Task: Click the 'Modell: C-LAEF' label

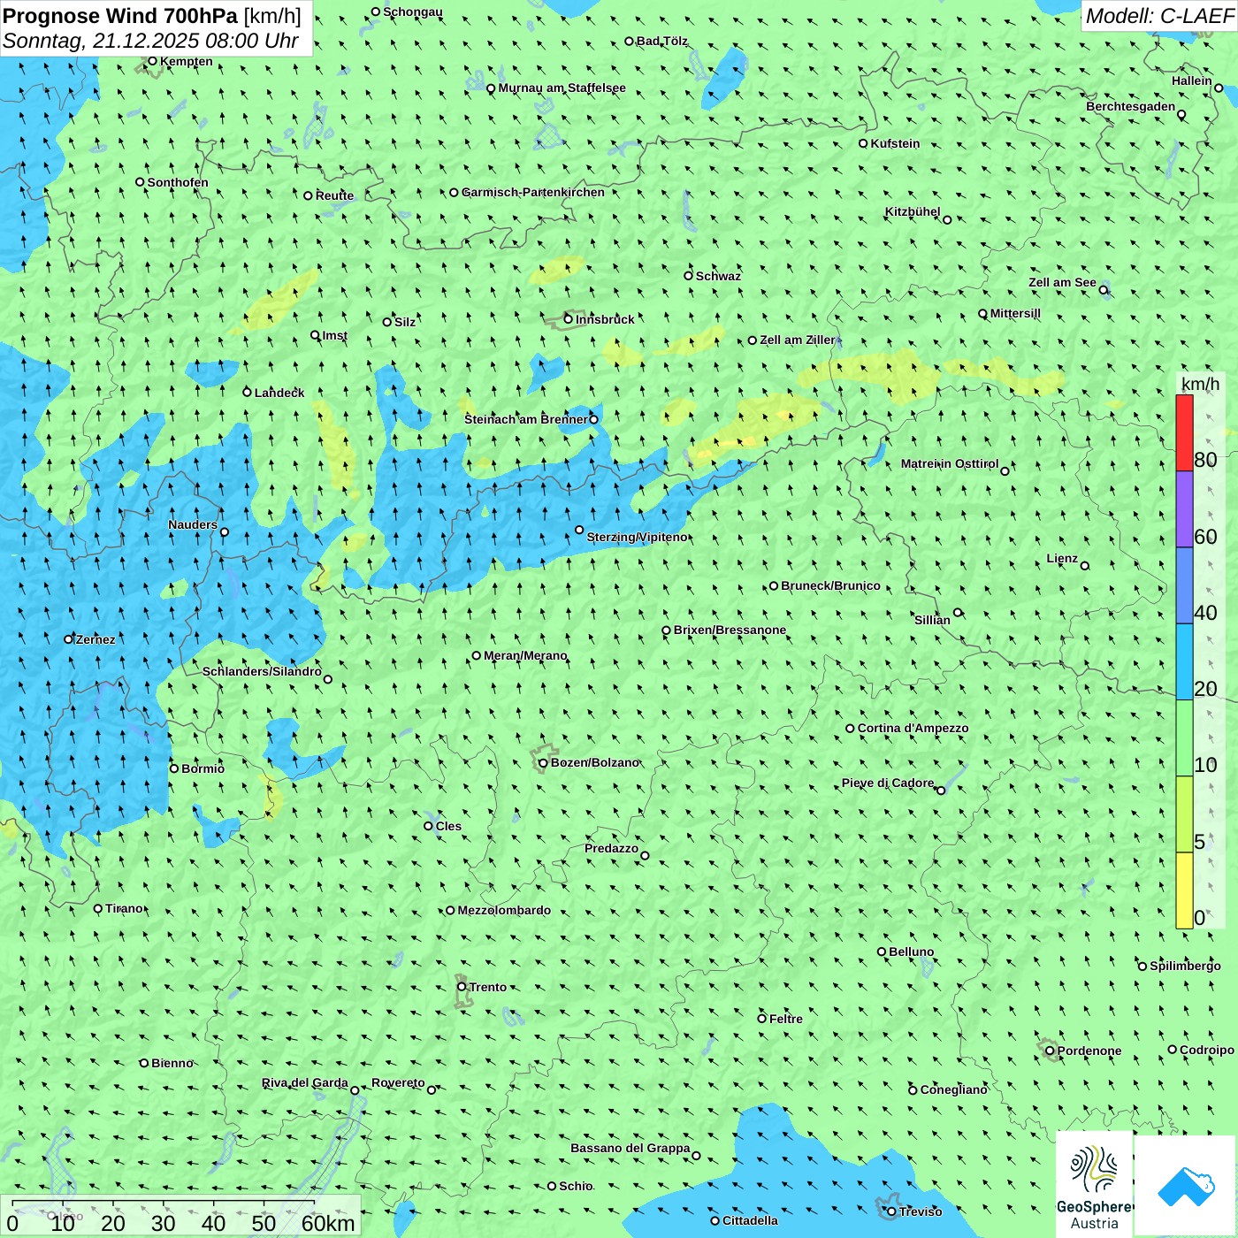Action: click(1159, 16)
